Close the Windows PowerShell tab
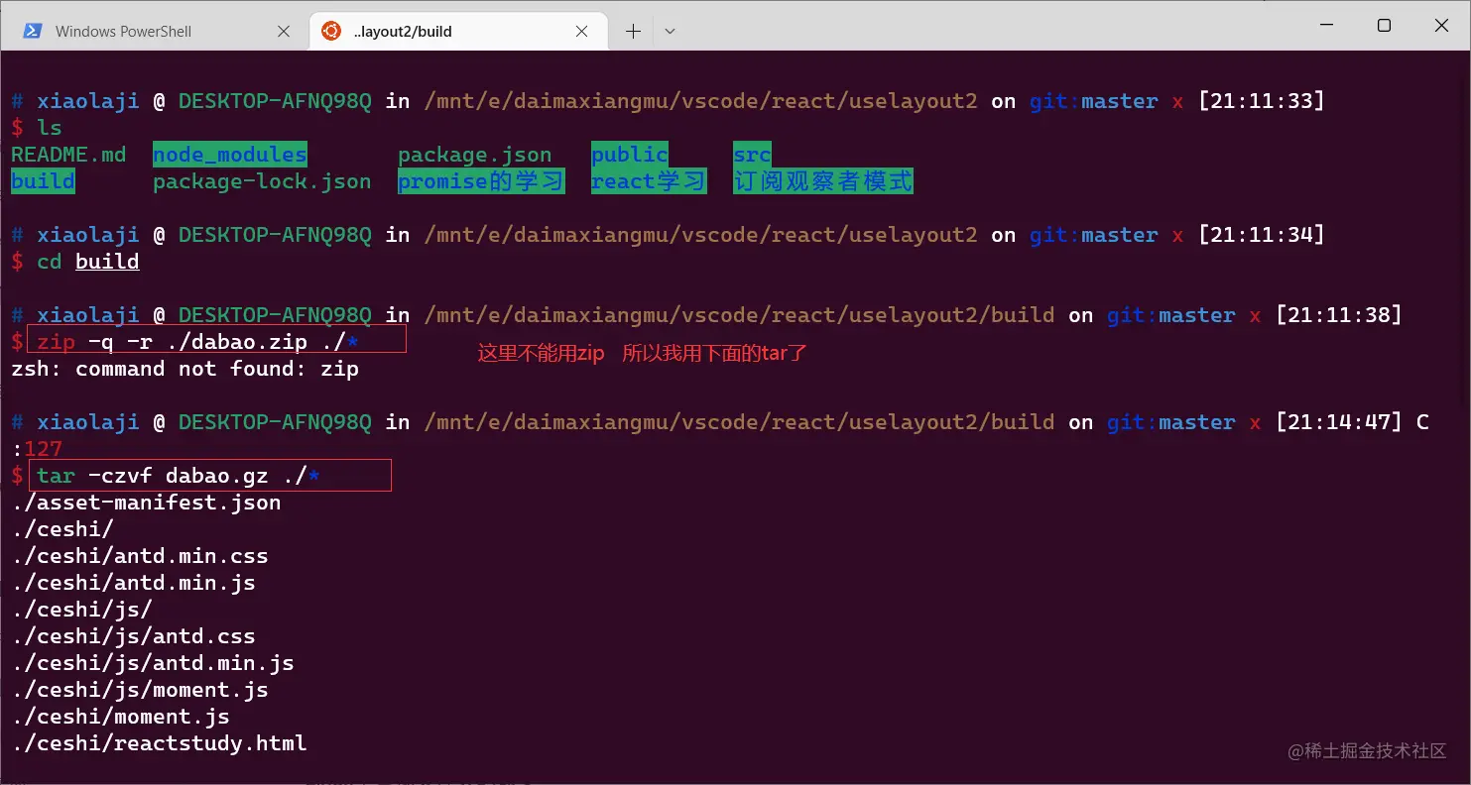This screenshot has height=785, width=1471. [x=283, y=31]
